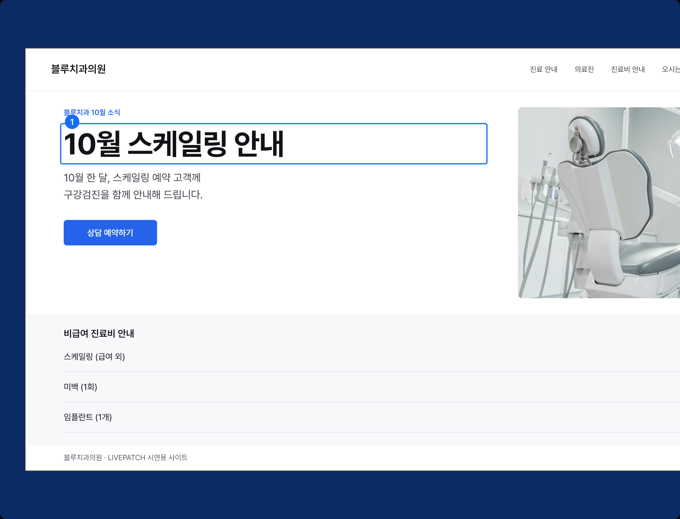The height and width of the screenshot is (519, 680).
Task: Click the 블루치과의원 site logo
Action: 78,69
